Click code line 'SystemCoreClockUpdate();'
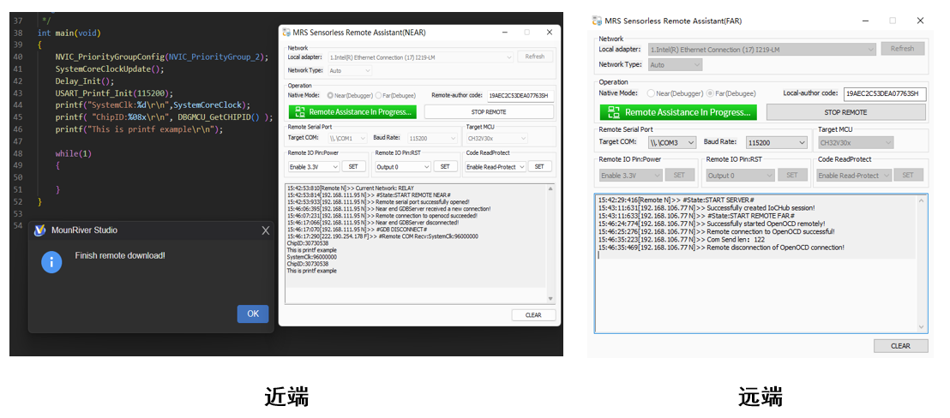 click(110, 69)
